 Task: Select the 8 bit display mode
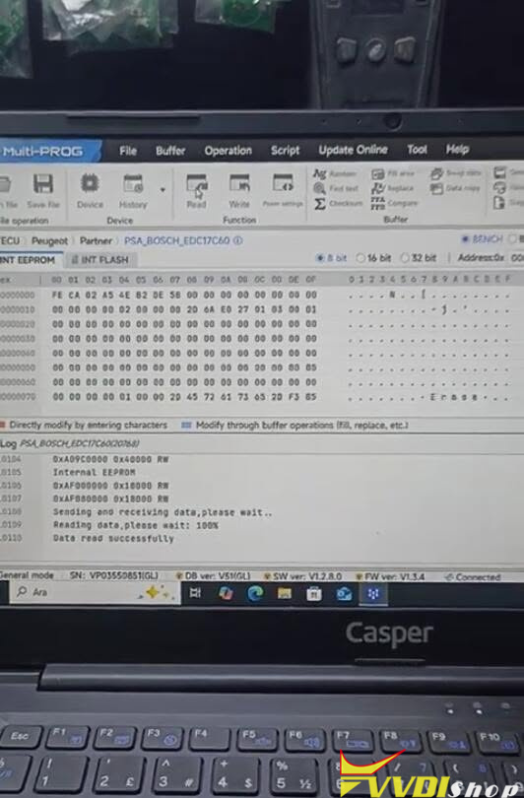[x=331, y=258]
